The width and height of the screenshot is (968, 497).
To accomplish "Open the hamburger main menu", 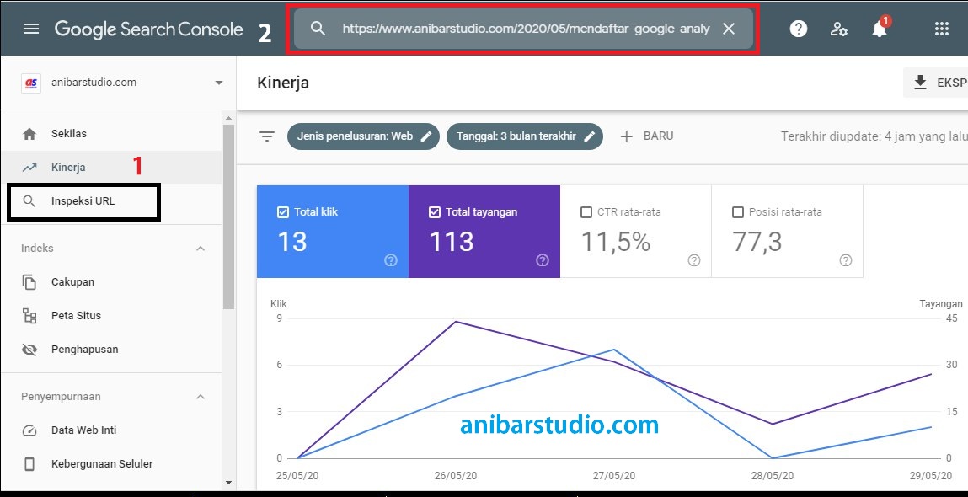I will [x=31, y=29].
